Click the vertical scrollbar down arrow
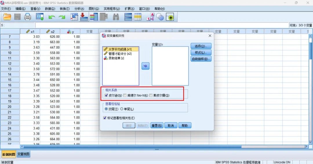The width and height of the screenshot is (313, 164). point(310,143)
